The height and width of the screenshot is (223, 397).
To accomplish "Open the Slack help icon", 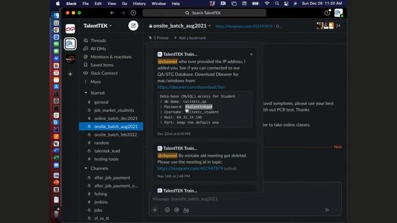I will click(x=327, y=12).
